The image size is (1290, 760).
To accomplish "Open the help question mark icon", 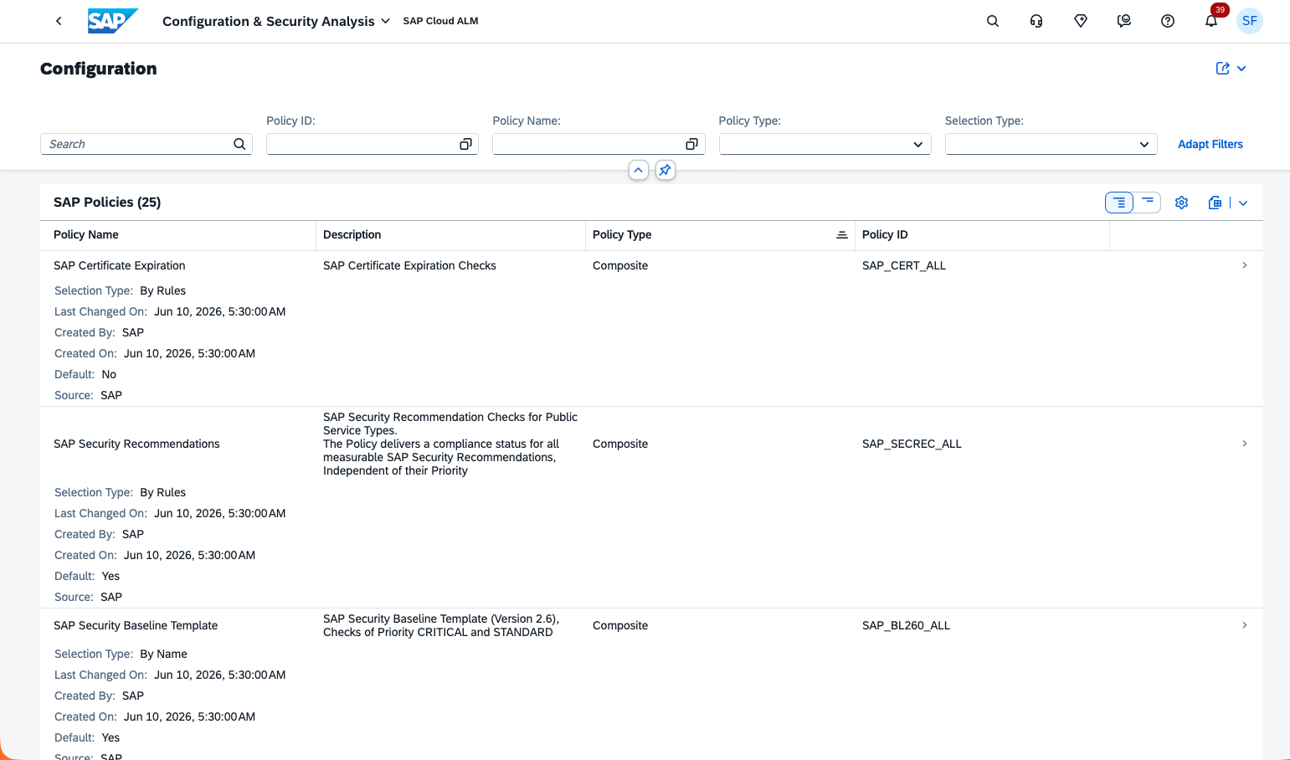I will (1168, 21).
